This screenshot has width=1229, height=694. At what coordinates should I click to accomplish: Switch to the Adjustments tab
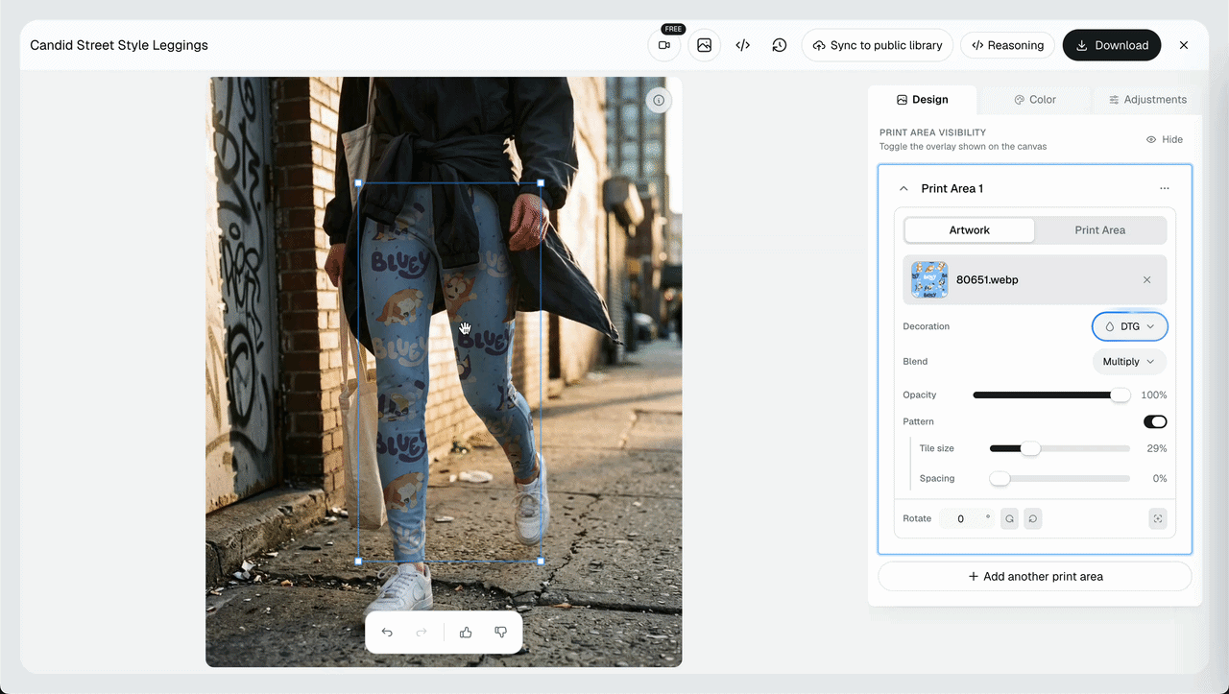[1146, 100]
